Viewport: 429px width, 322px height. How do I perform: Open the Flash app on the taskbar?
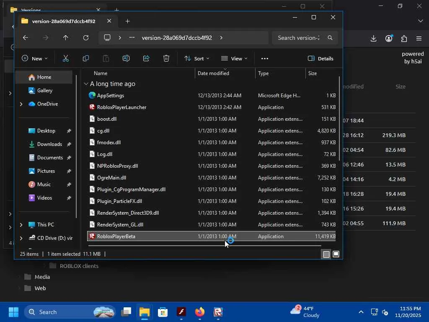[181, 312]
